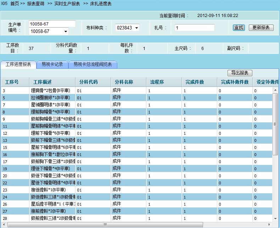Click the vertical scrollbar up arrow

coord(275,91)
